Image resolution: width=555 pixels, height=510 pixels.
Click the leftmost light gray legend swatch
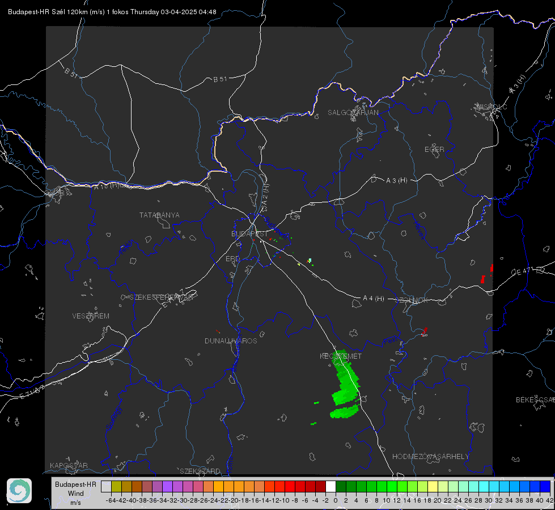[106, 486]
